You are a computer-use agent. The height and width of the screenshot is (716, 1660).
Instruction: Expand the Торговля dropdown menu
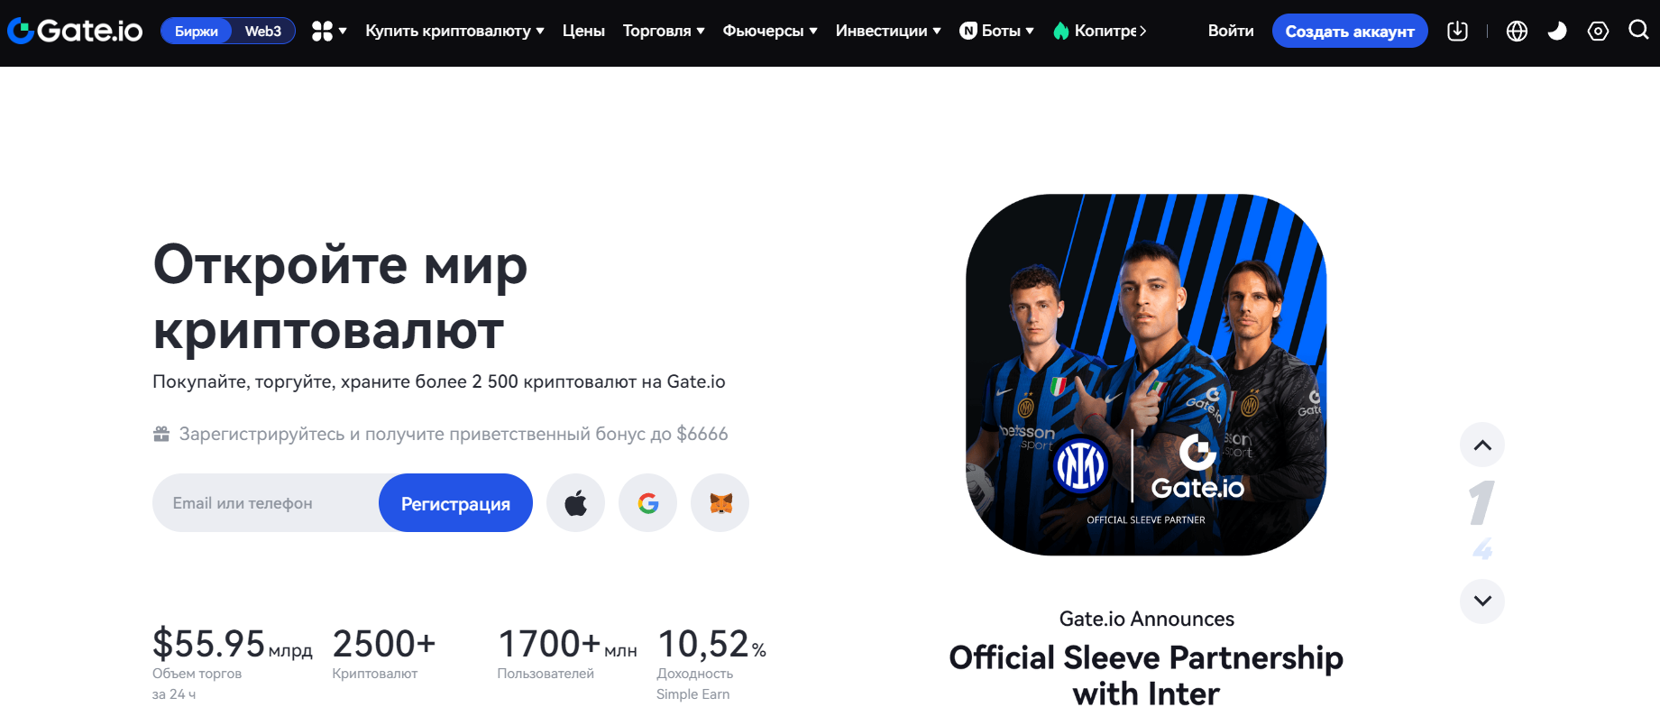click(664, 31)
